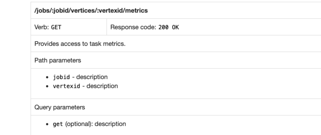Click the bullet point before vertexid

pos(47,86)
